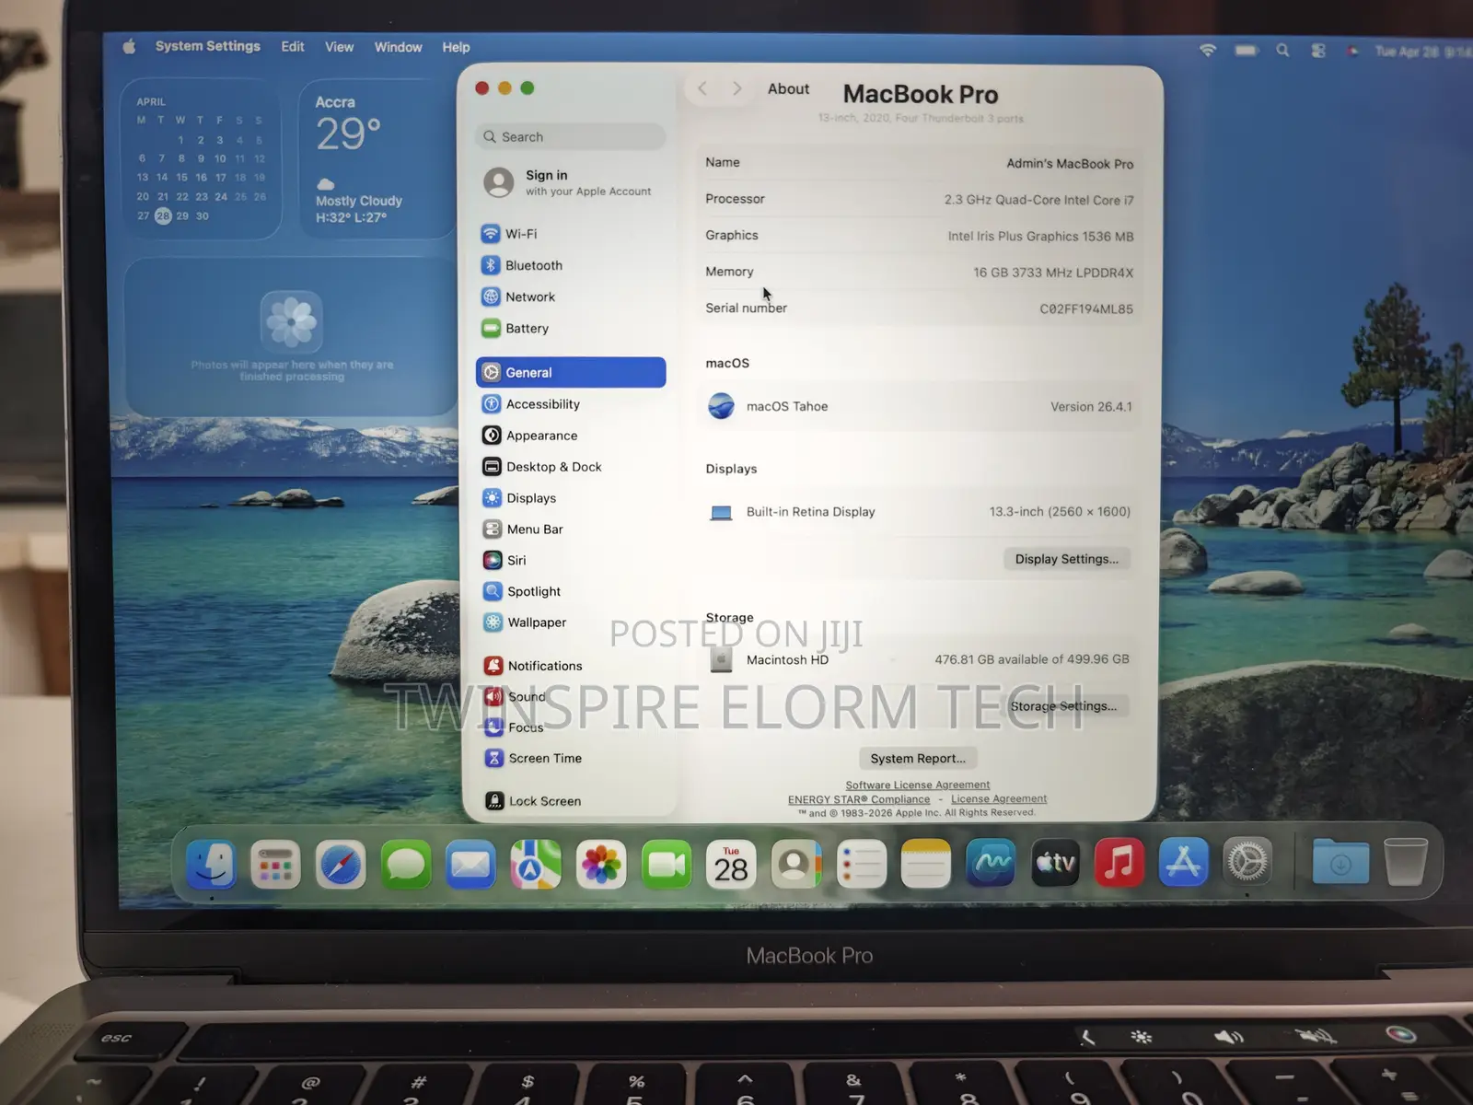Open Mail from the Dock
This screenshot has height=1105, width=1473.
470,865
